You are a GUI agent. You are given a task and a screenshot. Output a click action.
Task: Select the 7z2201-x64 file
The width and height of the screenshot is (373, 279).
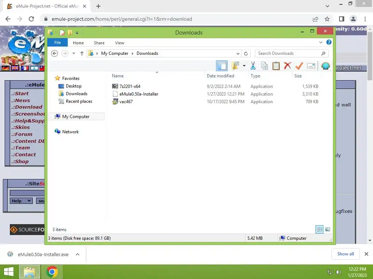tap(130, 86)
